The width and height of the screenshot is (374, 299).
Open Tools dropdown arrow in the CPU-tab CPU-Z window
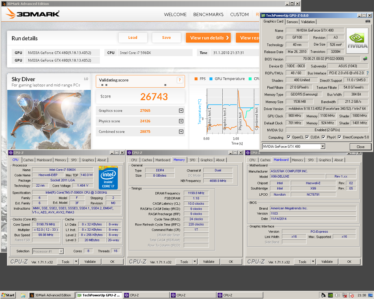(x=76, y=262)
